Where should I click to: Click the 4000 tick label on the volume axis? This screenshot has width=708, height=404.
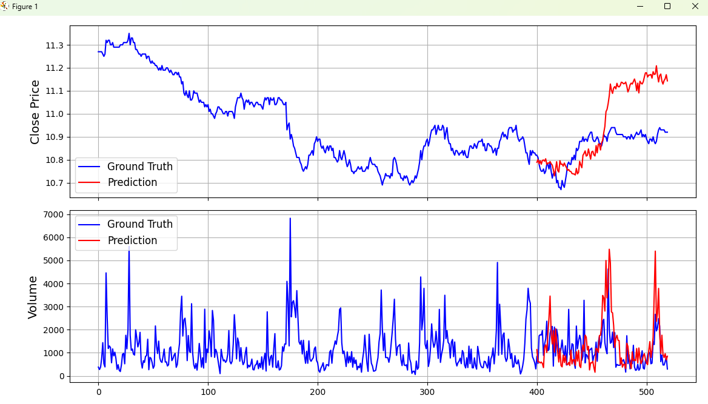(55, 284)
